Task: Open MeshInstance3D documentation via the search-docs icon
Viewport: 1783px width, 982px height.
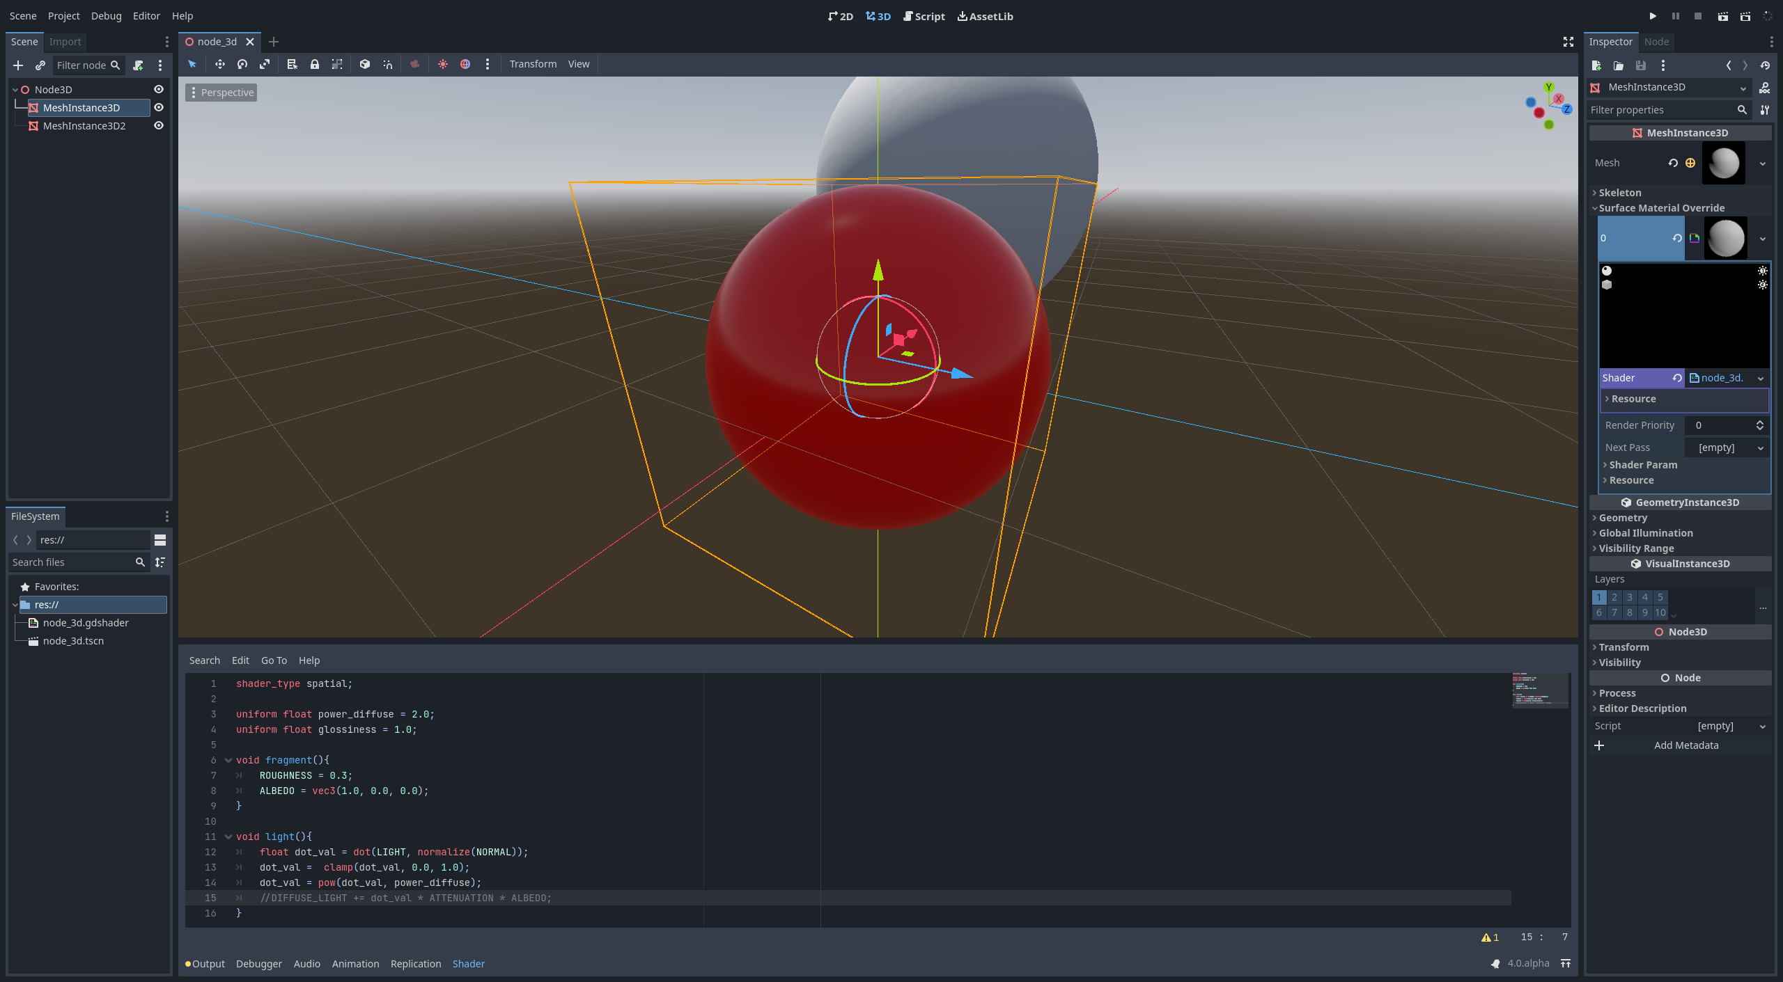Action: (1765, 88)
